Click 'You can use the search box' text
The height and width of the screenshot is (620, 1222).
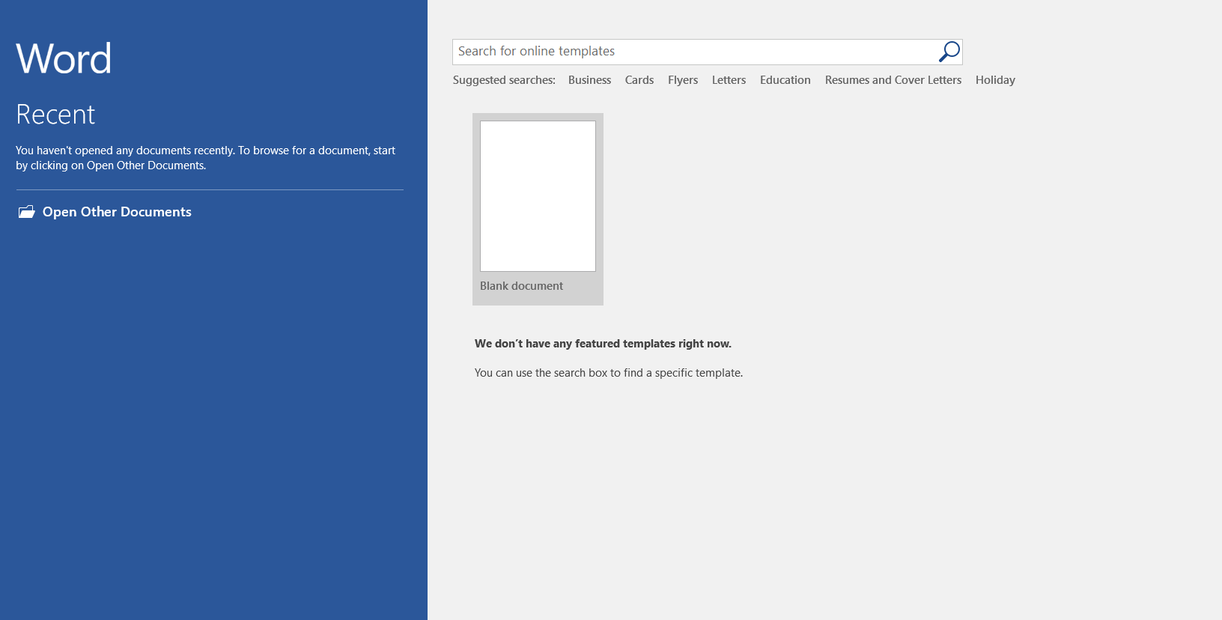pos(609,373)
